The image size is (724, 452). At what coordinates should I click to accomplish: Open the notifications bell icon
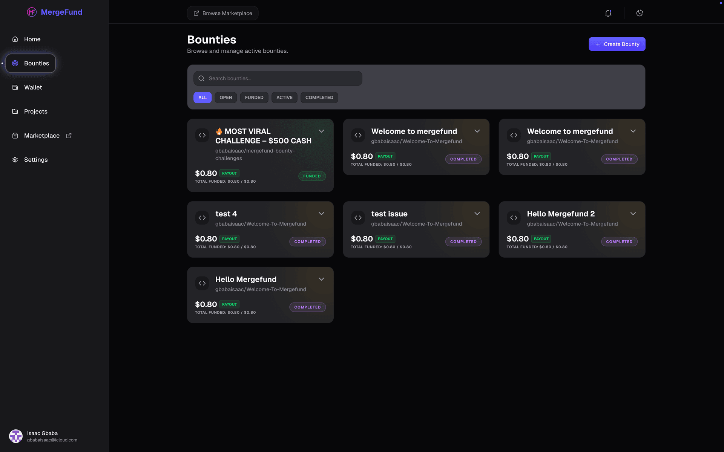coord(608,13)
